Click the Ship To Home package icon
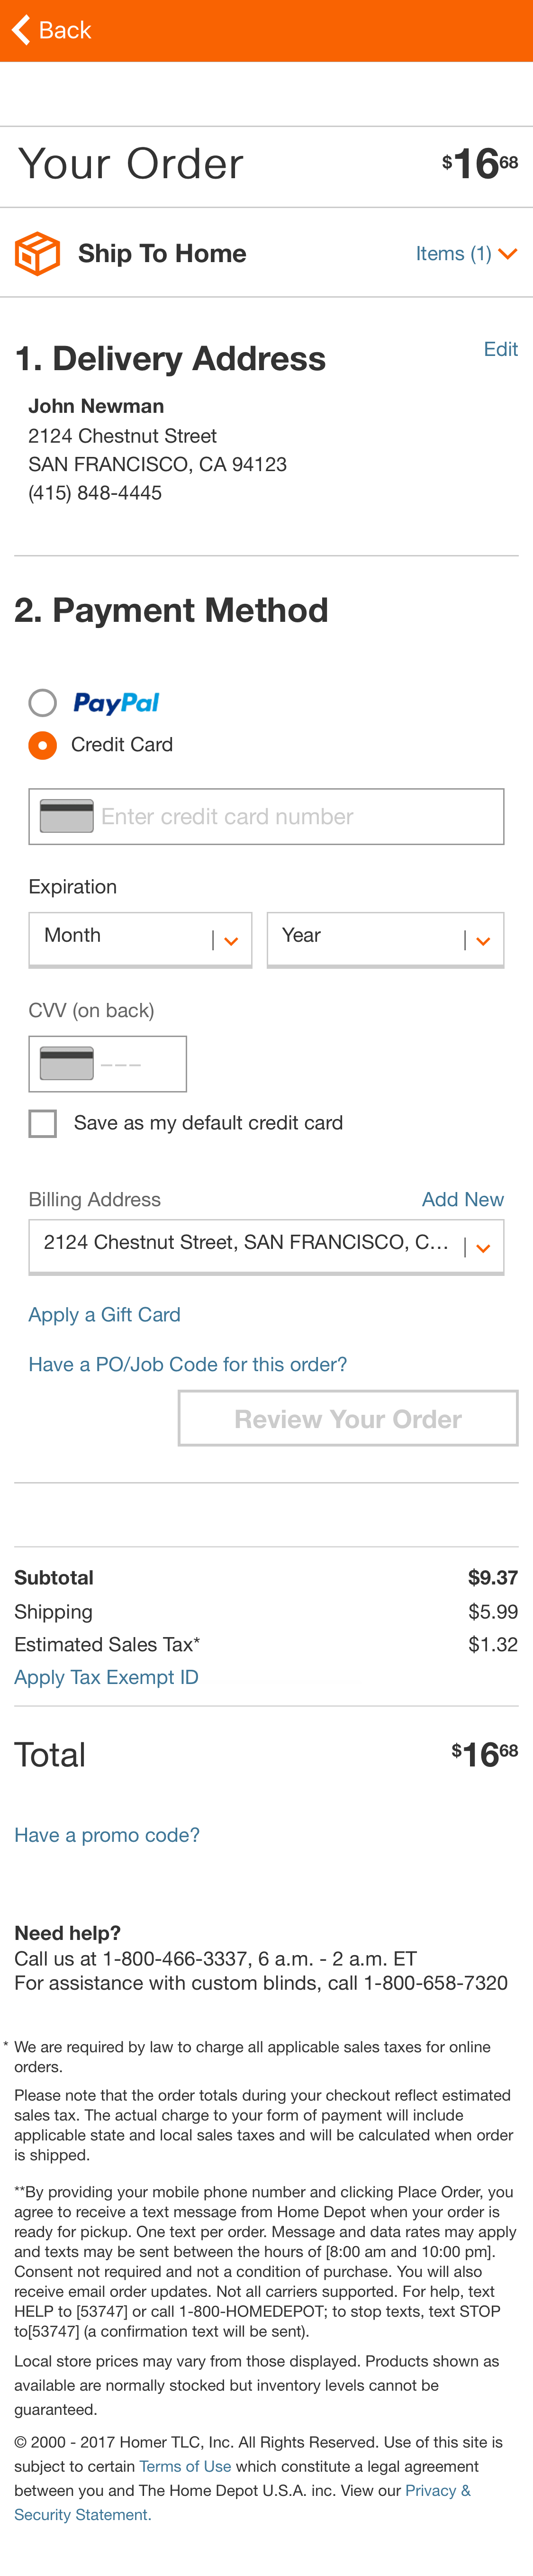This screenshot has width=533, height=2576. pos(37,253)
